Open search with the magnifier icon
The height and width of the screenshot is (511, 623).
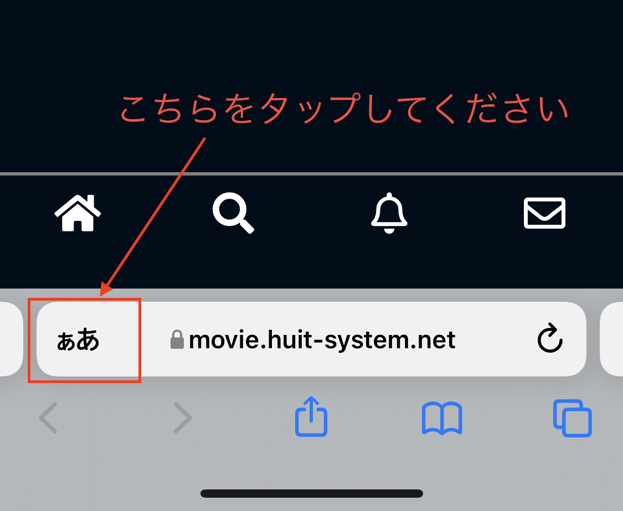click(x=233, y=213)
